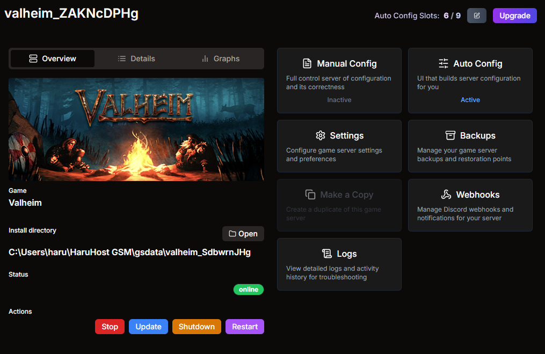Click 'Manage Discord webhooks and notifications' description
Screen dimensions: 545x354
465,214
